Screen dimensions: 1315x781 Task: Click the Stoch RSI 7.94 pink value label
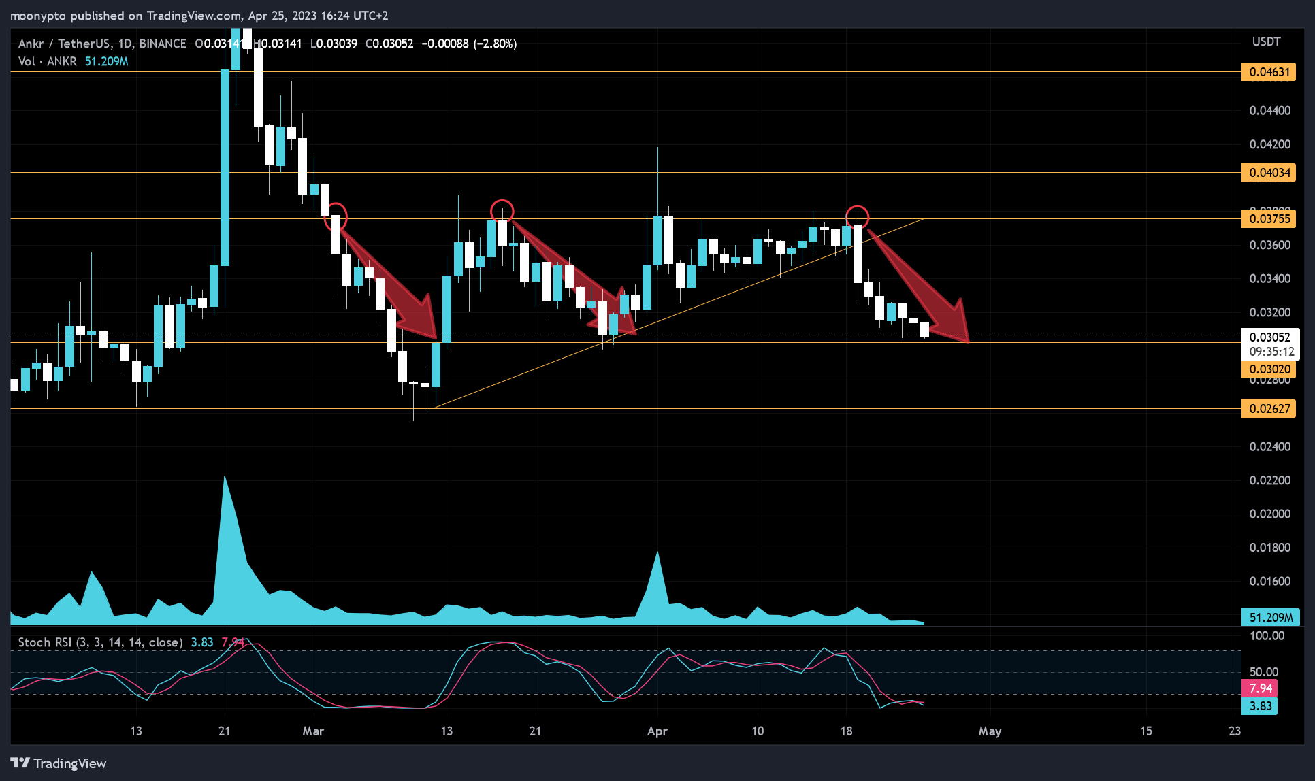click(x=1260, y=688)
